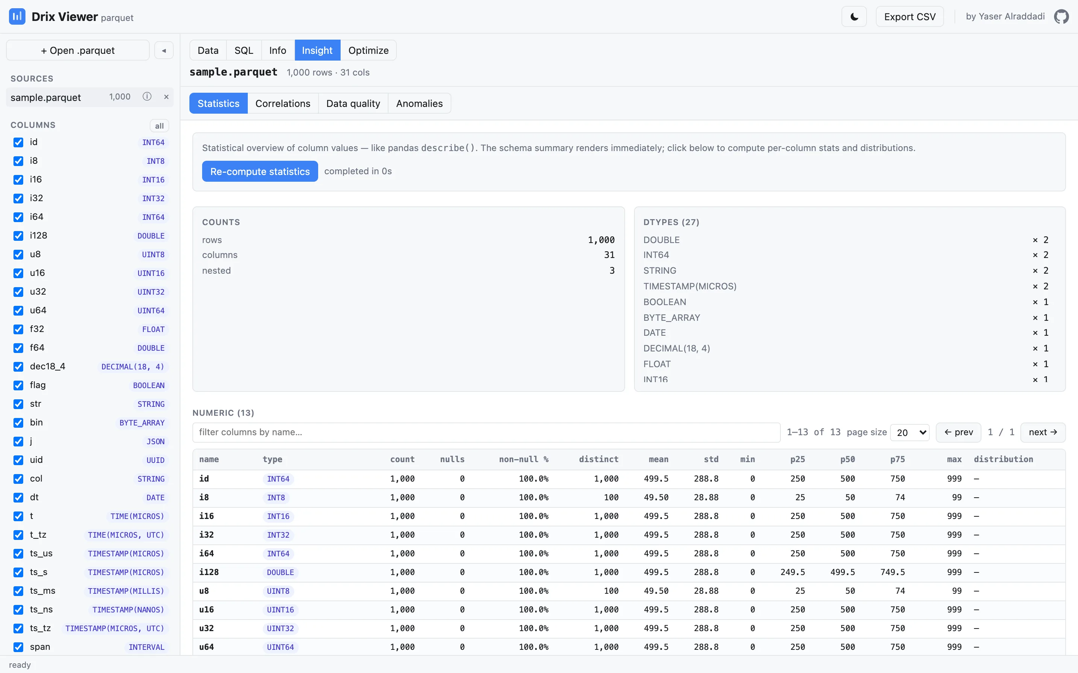The image size is (1078, 673).
Task: Click the Drix Viewer logo icon
Action: click(x=17, y=16)
